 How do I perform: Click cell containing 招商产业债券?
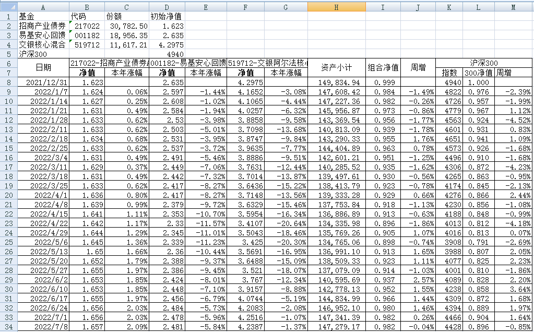coord(42,26)
